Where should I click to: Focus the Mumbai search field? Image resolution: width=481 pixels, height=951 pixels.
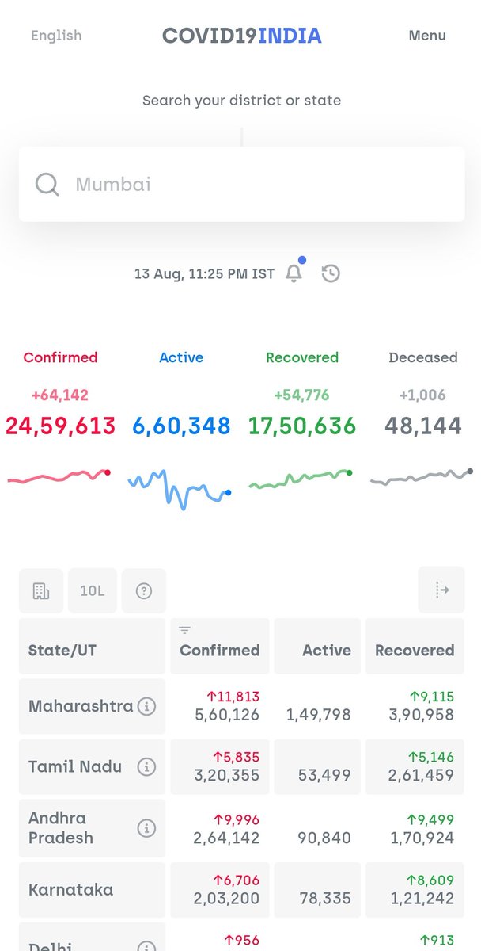(240, 185)
